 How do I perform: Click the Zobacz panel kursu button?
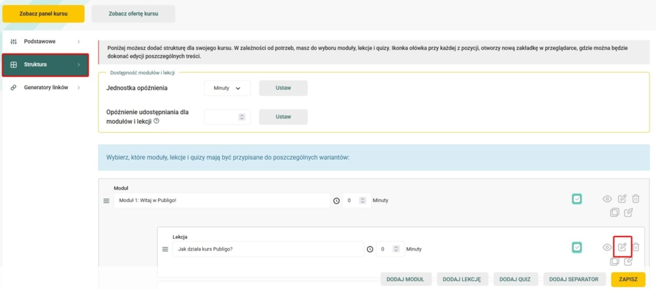44,14
